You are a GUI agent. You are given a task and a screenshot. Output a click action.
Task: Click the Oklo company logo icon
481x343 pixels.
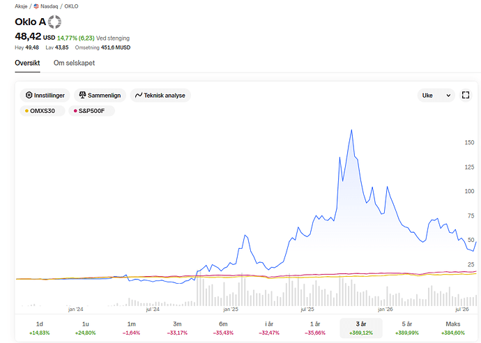pos(54,22)
